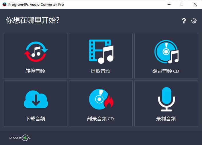202x145 pixels.
Task: Click the 录制音频 label
Action: click(166, 119)
